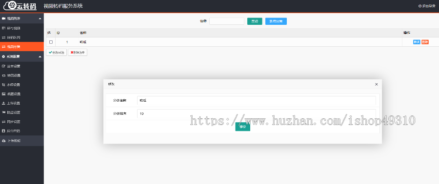
Task: Open 转码队列 in the sidebar
Action: click(x=22, y=37)
